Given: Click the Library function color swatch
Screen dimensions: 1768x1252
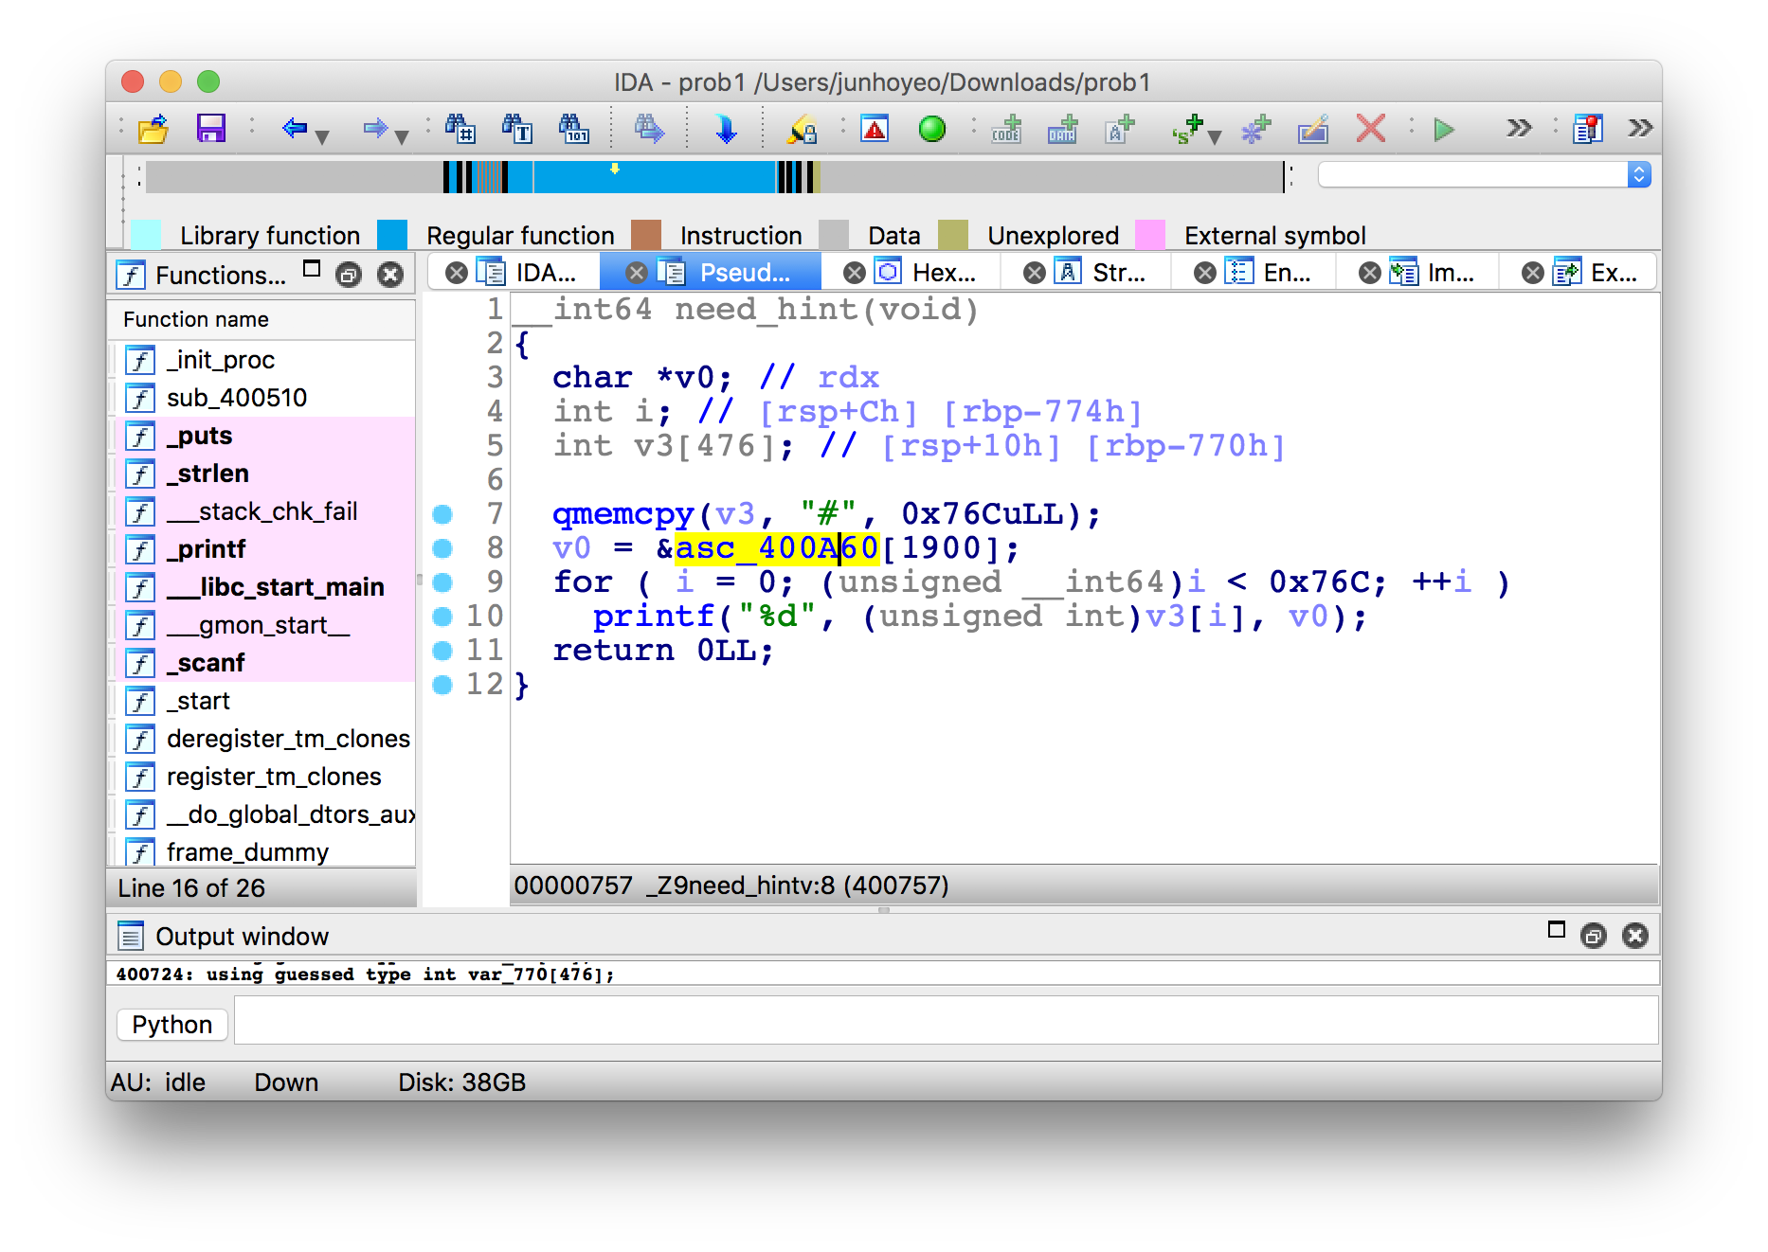Looking at the screenshot, I should (x=145, y=235).
